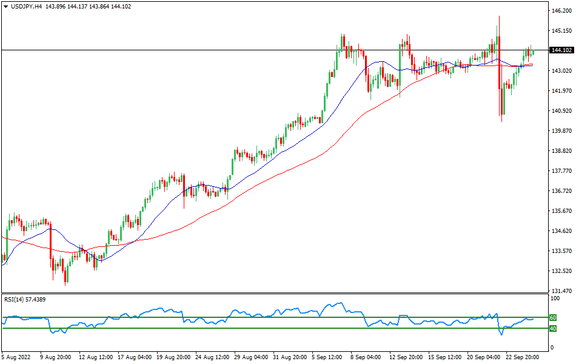
Task: Click the 8 Sep 04:00 time label
Action: (364, 357)
